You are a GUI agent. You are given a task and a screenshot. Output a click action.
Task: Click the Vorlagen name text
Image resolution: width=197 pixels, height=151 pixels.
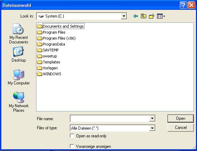click(50, 68)
